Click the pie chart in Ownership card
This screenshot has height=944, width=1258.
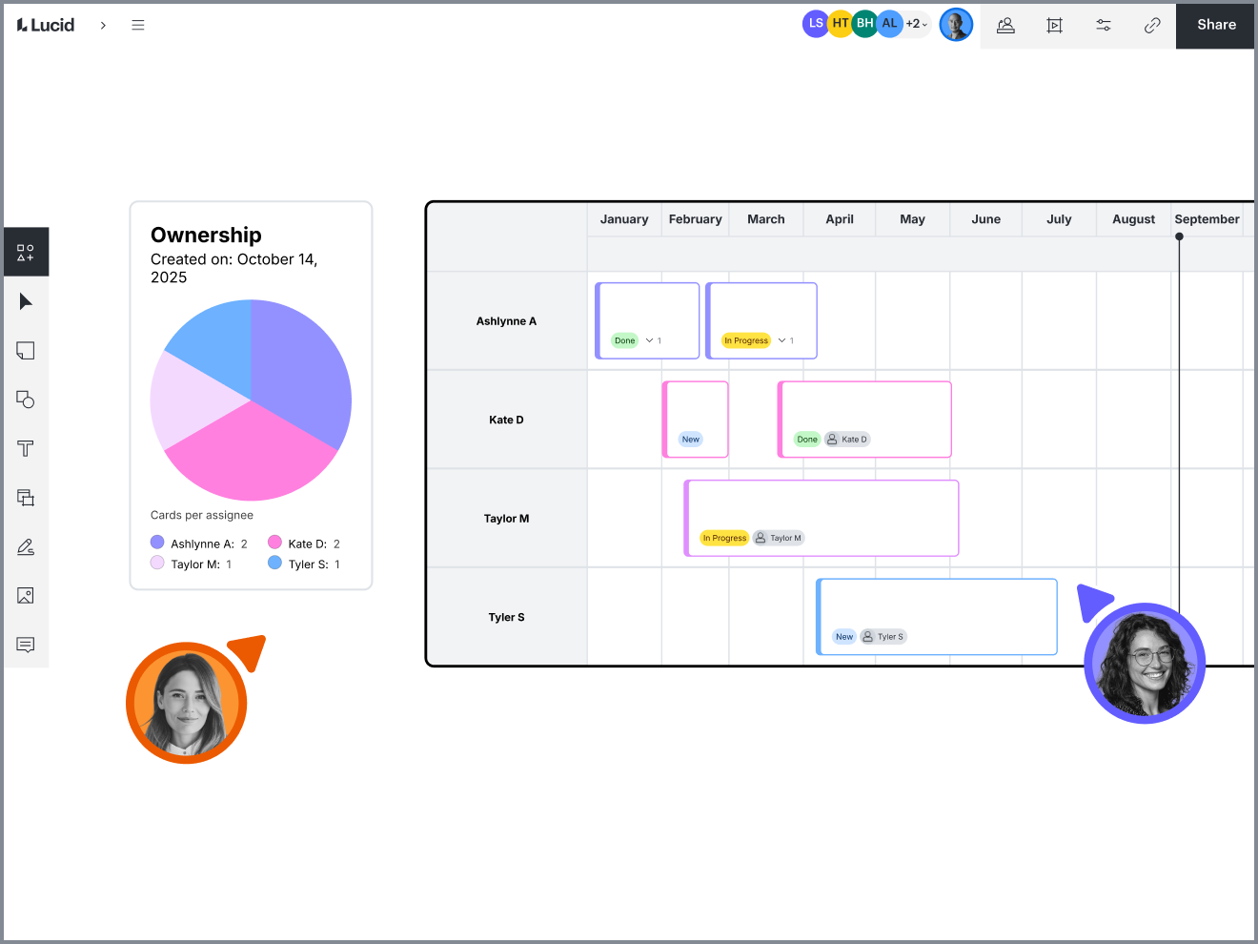(251, 400)
